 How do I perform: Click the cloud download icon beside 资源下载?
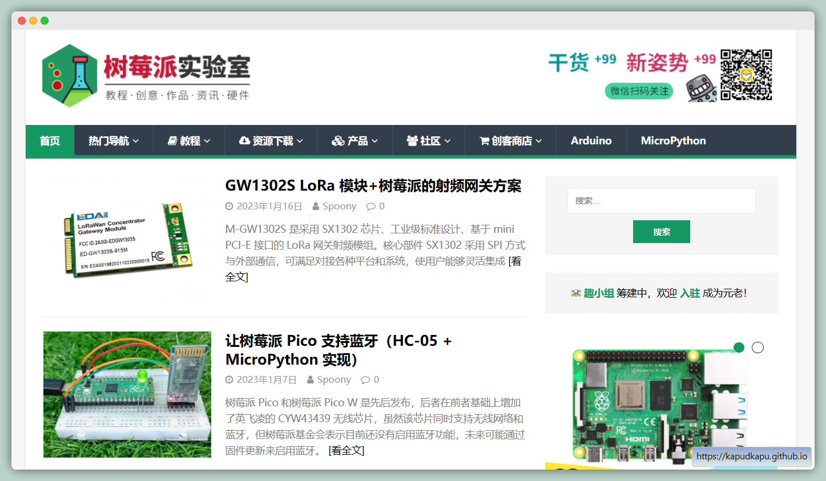coord(244,141)
